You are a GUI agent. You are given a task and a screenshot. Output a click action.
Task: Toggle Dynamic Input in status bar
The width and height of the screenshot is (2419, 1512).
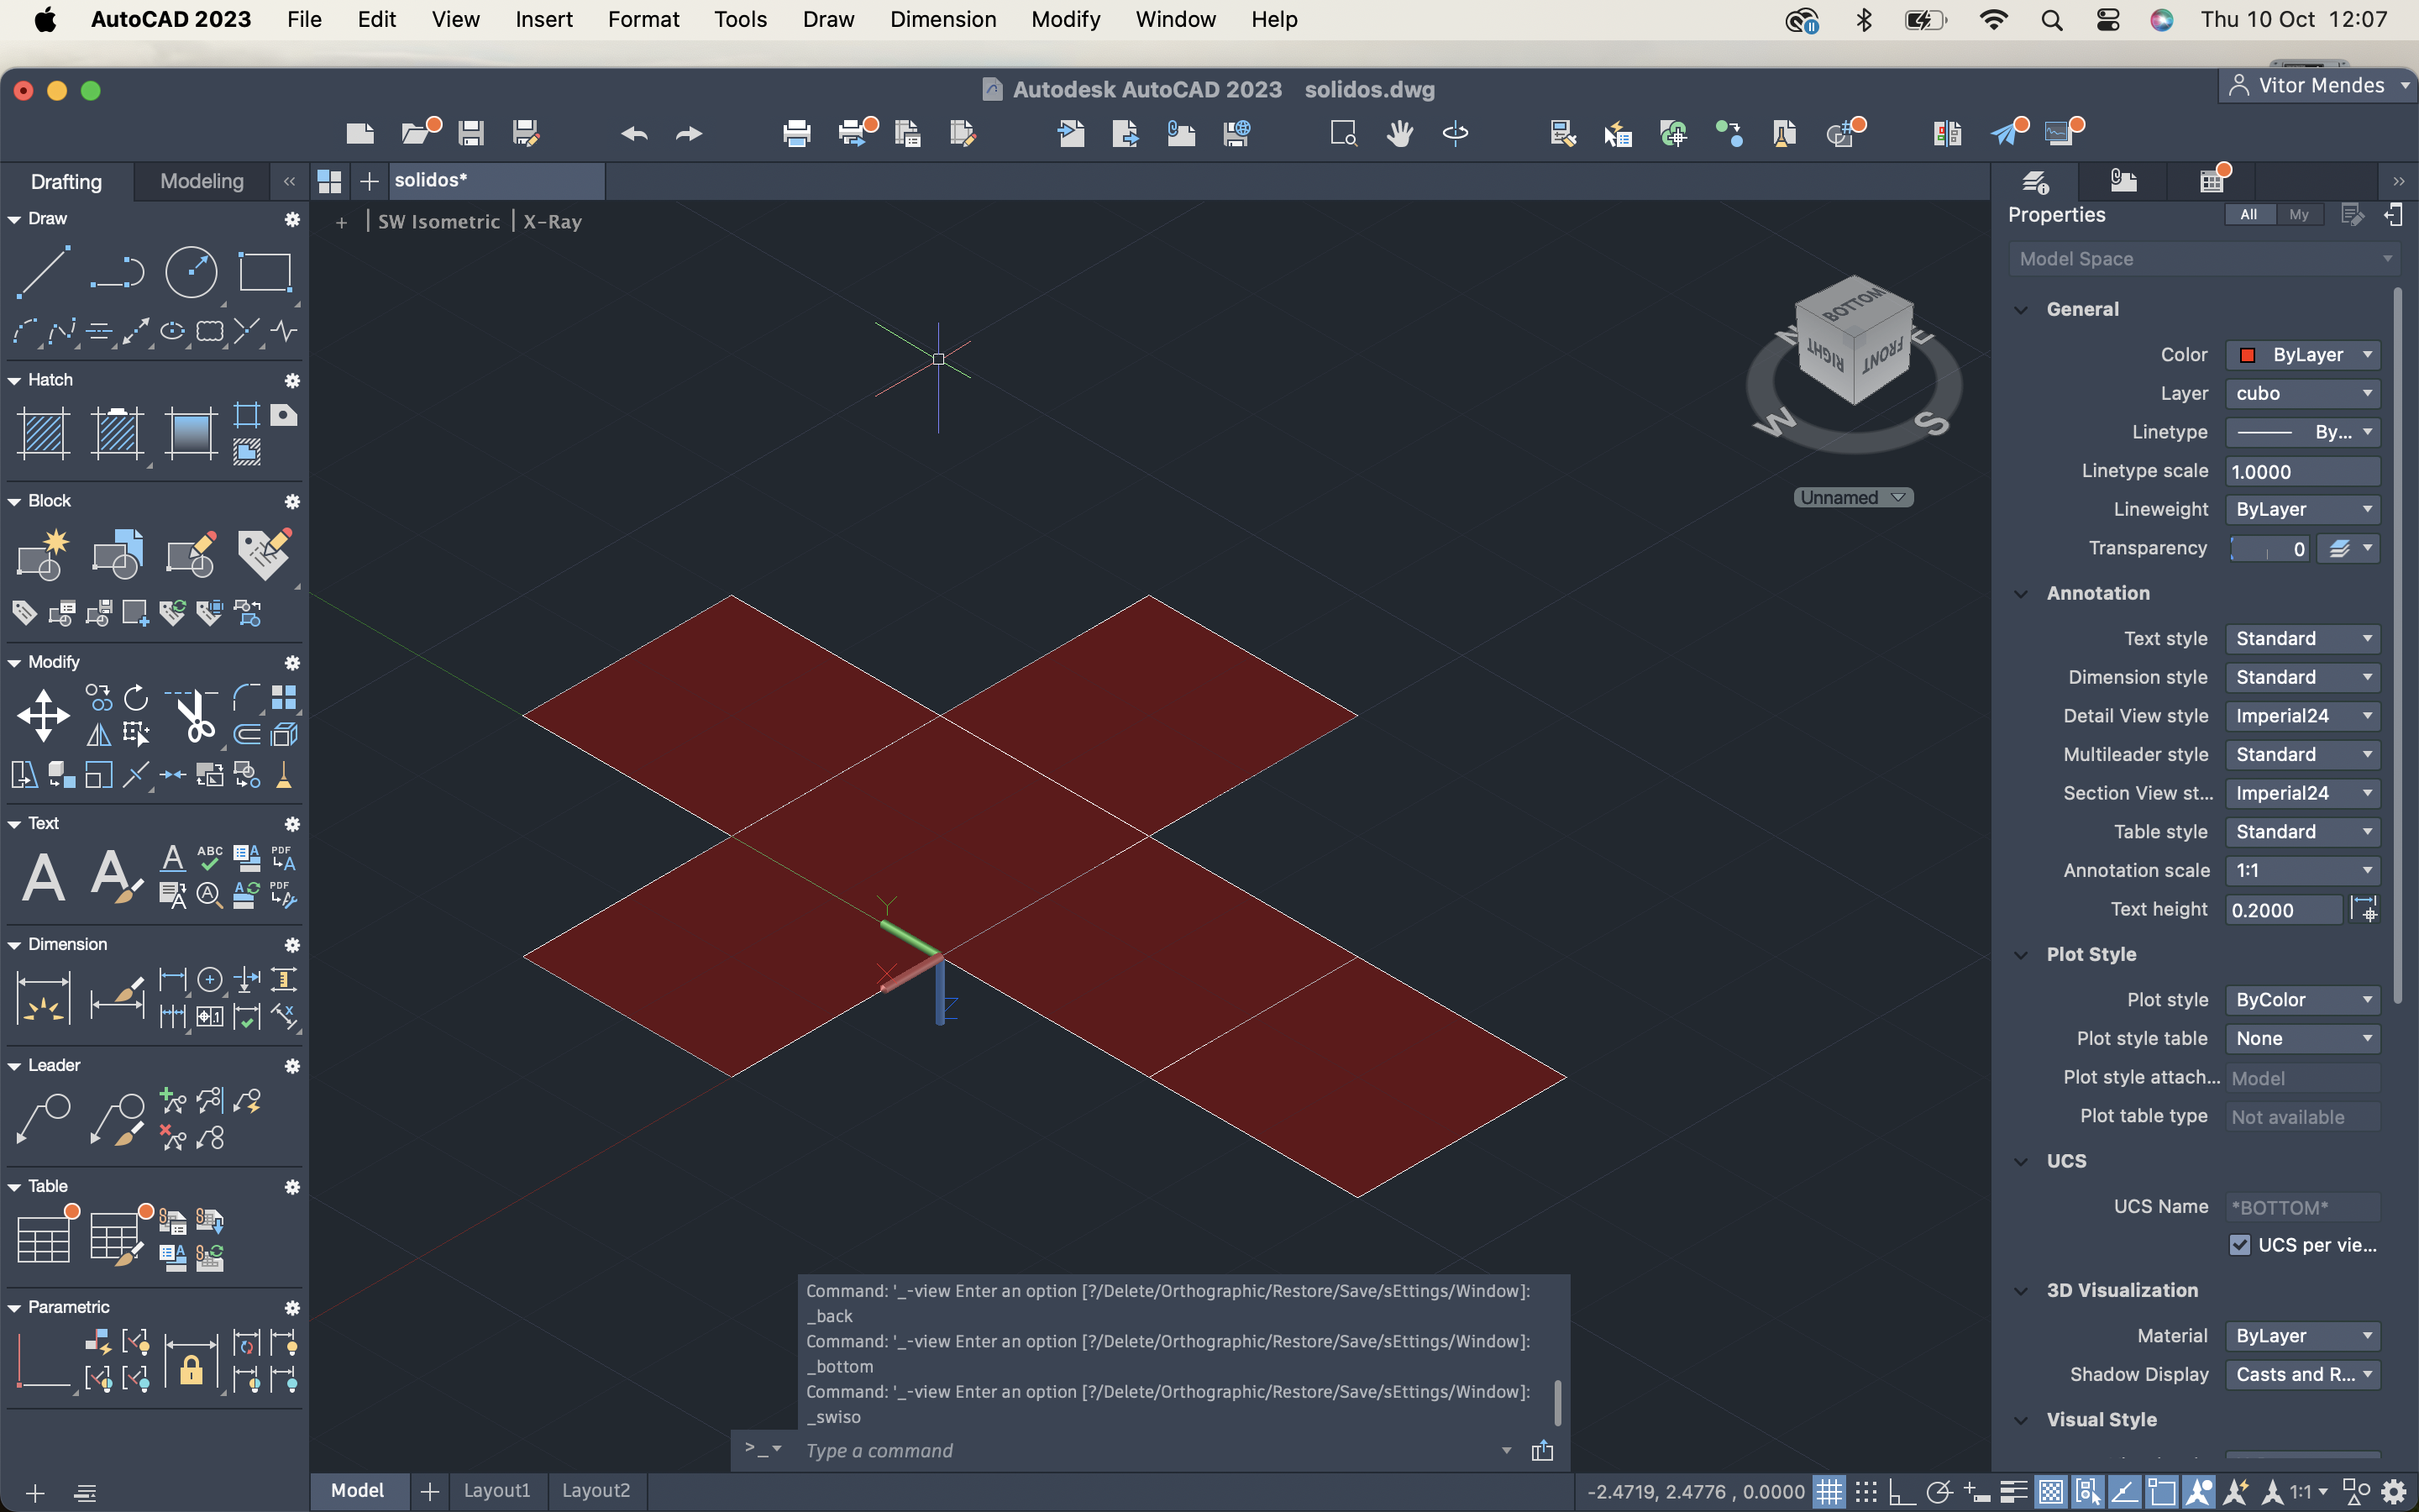(1976, 1491)
